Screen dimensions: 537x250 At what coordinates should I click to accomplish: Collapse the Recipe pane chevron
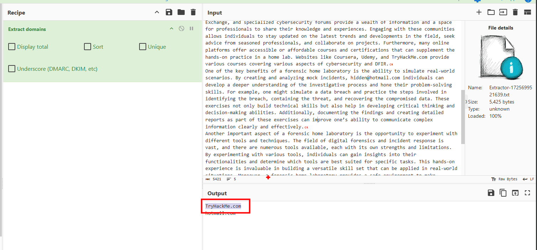point(157,12)
